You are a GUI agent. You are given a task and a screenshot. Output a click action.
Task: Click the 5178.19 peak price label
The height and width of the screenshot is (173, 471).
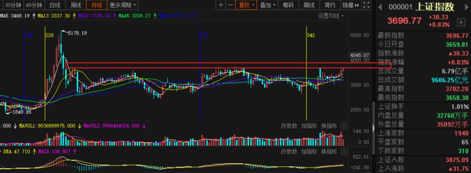[x=78, y=33]
